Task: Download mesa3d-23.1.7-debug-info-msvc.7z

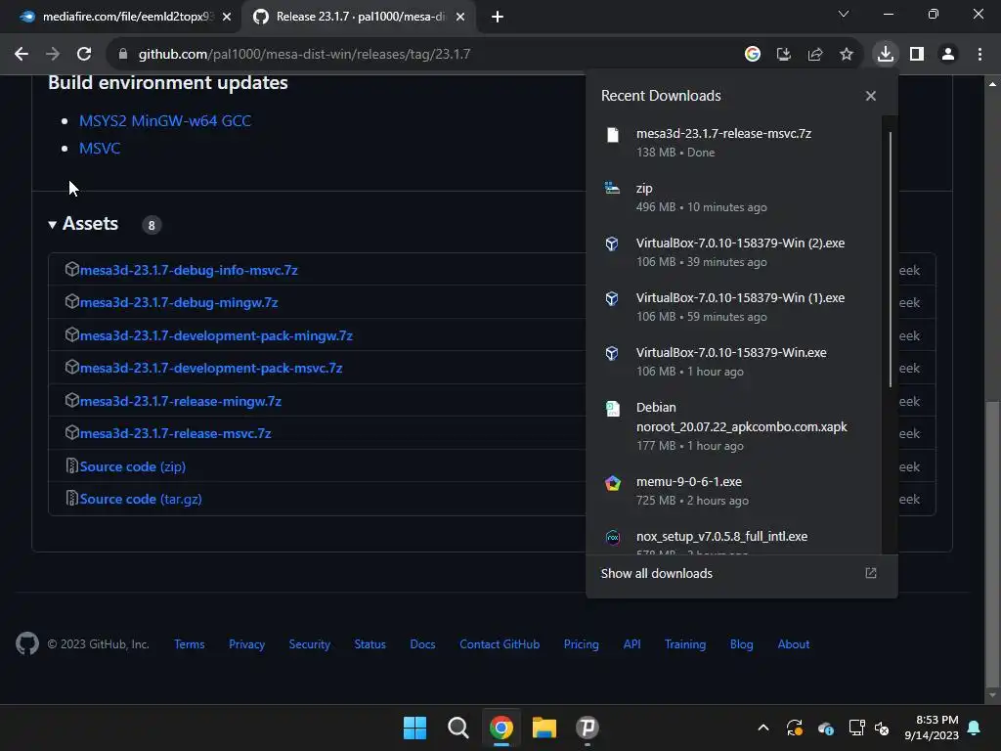Action: tap(189, 270)
